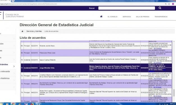Expand the trámites sidebar chevron

[14, 66]
